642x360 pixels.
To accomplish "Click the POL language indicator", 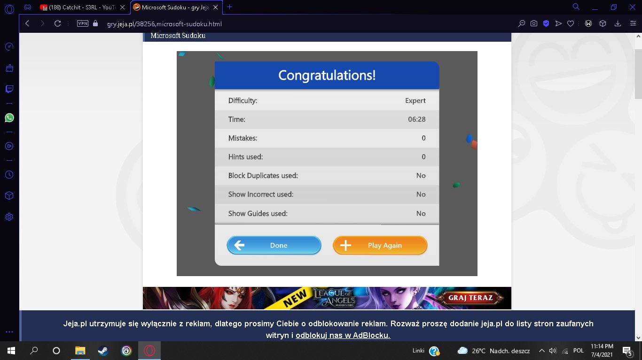I will coord(579,351).
